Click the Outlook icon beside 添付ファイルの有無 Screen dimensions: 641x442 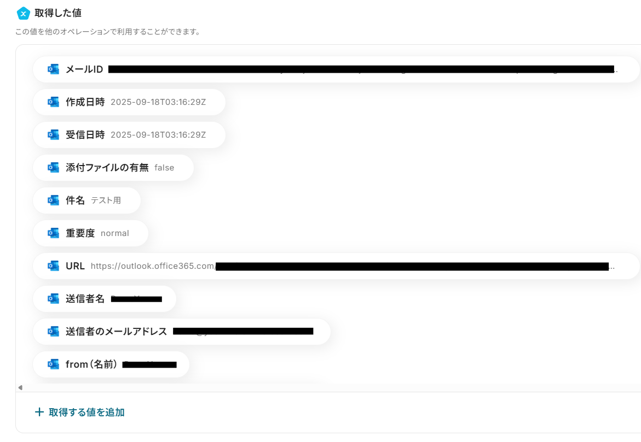(x=53, y=167)
